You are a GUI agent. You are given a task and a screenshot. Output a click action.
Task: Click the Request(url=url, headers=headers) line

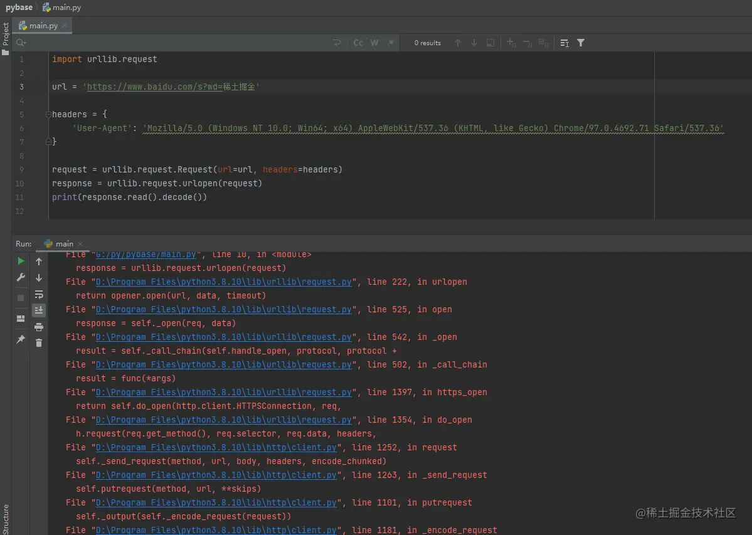pos(197,170)
